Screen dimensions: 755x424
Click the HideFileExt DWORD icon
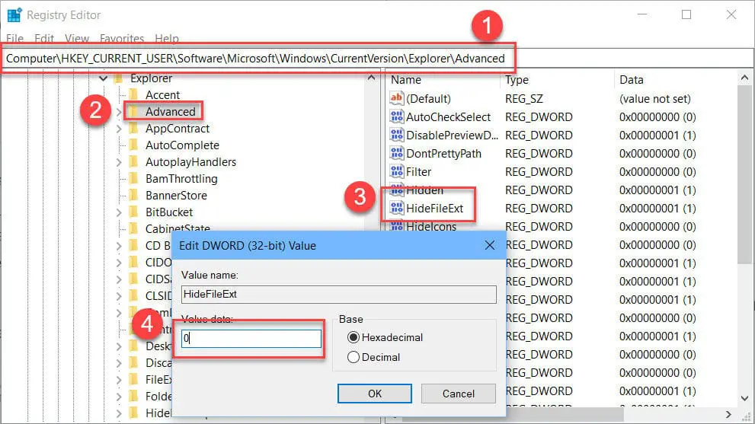(396, 208)
